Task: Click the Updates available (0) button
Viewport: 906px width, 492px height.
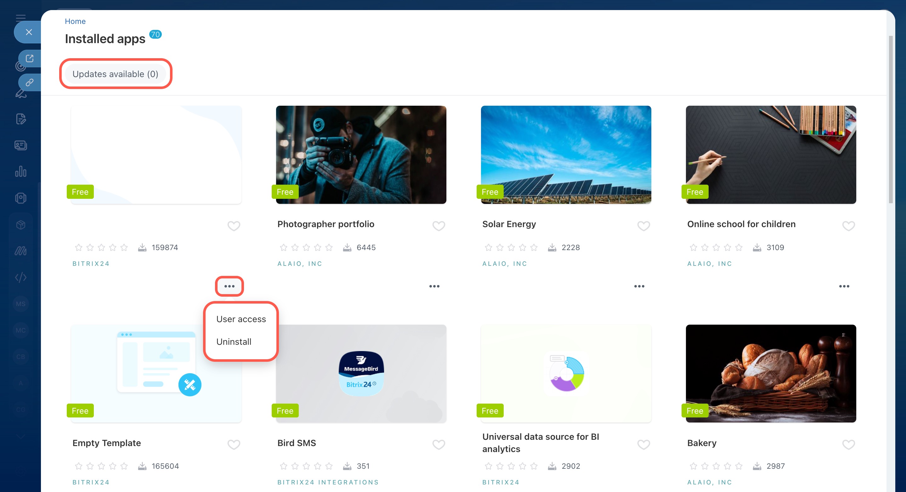Action: coord(115,74)
